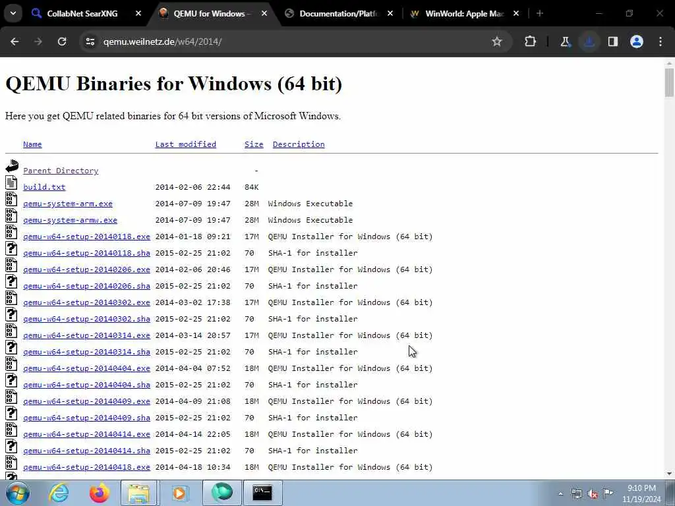Download qemu-w64-setup-20140206.exe
675x506 pixels.
[x=86, y=269]
